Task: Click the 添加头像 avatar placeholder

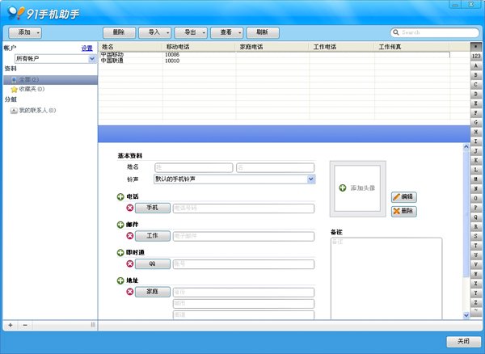Action: (357, 188)
